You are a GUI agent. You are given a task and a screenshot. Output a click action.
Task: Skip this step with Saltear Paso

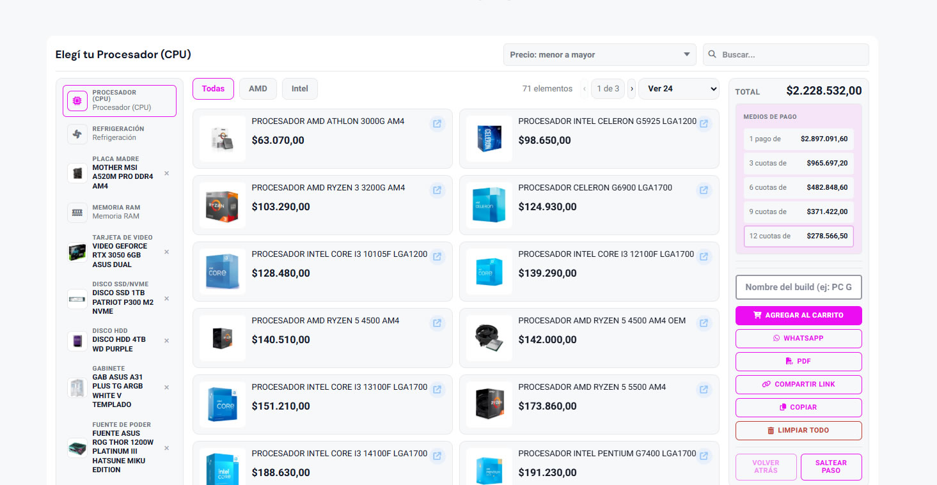click(831, 466)
